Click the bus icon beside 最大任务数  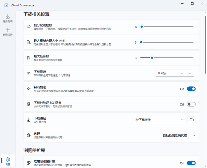point(29,58)
